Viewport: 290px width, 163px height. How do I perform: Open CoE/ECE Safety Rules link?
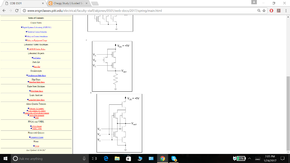tap(37, 49)
